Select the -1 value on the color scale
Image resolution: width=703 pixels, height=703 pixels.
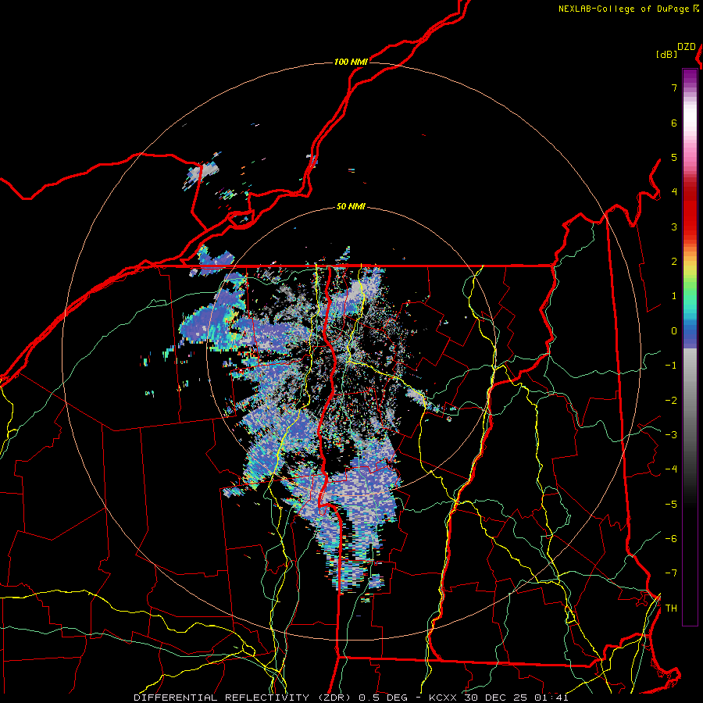pos(671,366)
